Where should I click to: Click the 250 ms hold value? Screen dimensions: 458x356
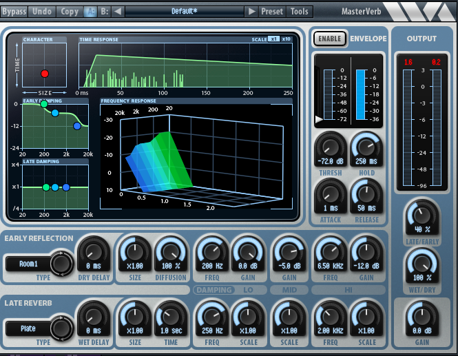point(366,161)
